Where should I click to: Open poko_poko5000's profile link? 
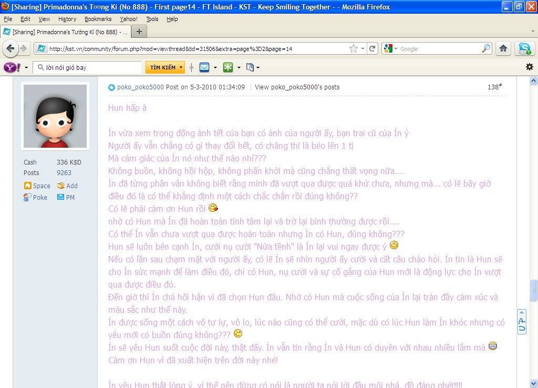(140, 87)
